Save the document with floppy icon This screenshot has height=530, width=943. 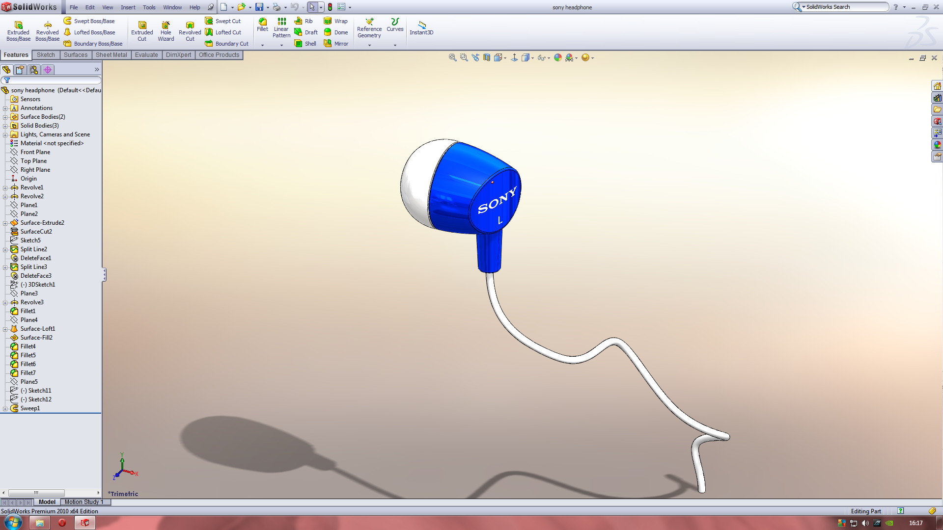coord(259,7)
